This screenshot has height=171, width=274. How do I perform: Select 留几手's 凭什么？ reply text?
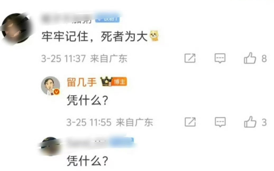point(88,100)
